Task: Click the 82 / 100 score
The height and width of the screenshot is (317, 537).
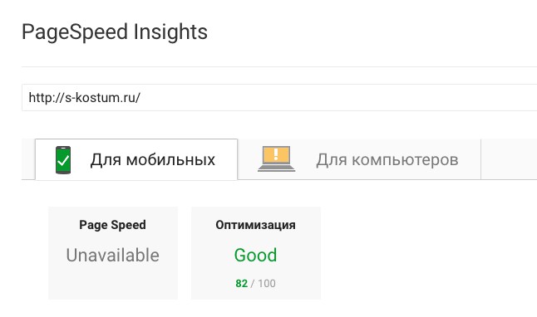Action: [x=255, y=284]
